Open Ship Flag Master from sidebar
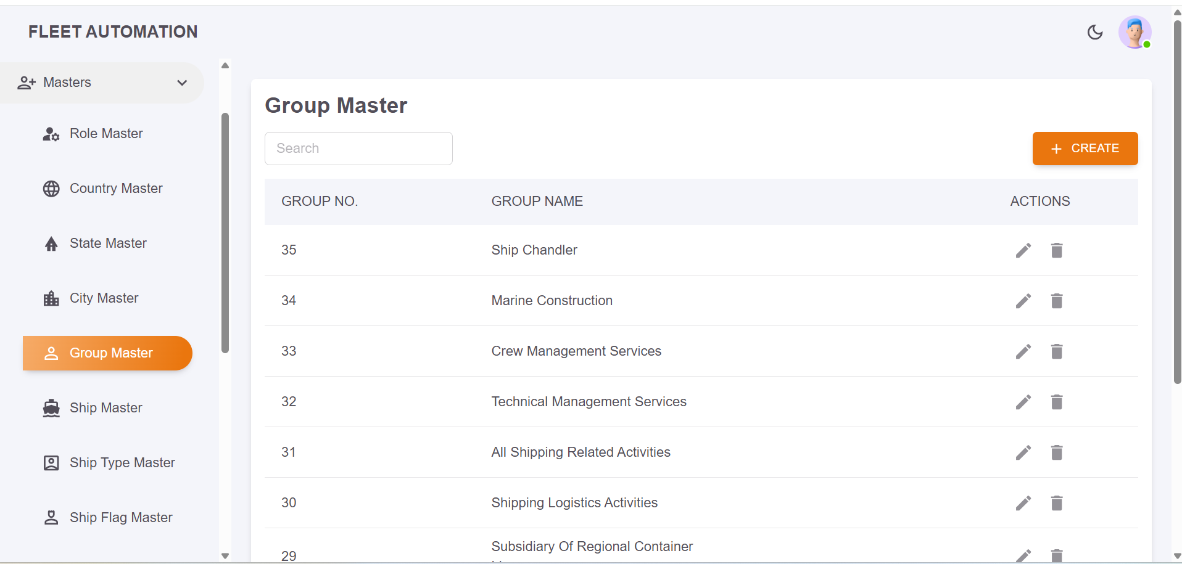The width and height of the screenshot is (1182, 564). (121, 517)
